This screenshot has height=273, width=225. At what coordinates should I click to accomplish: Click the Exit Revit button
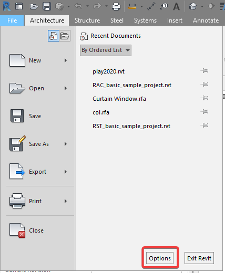pyautogui.click(x=199, y=258)
